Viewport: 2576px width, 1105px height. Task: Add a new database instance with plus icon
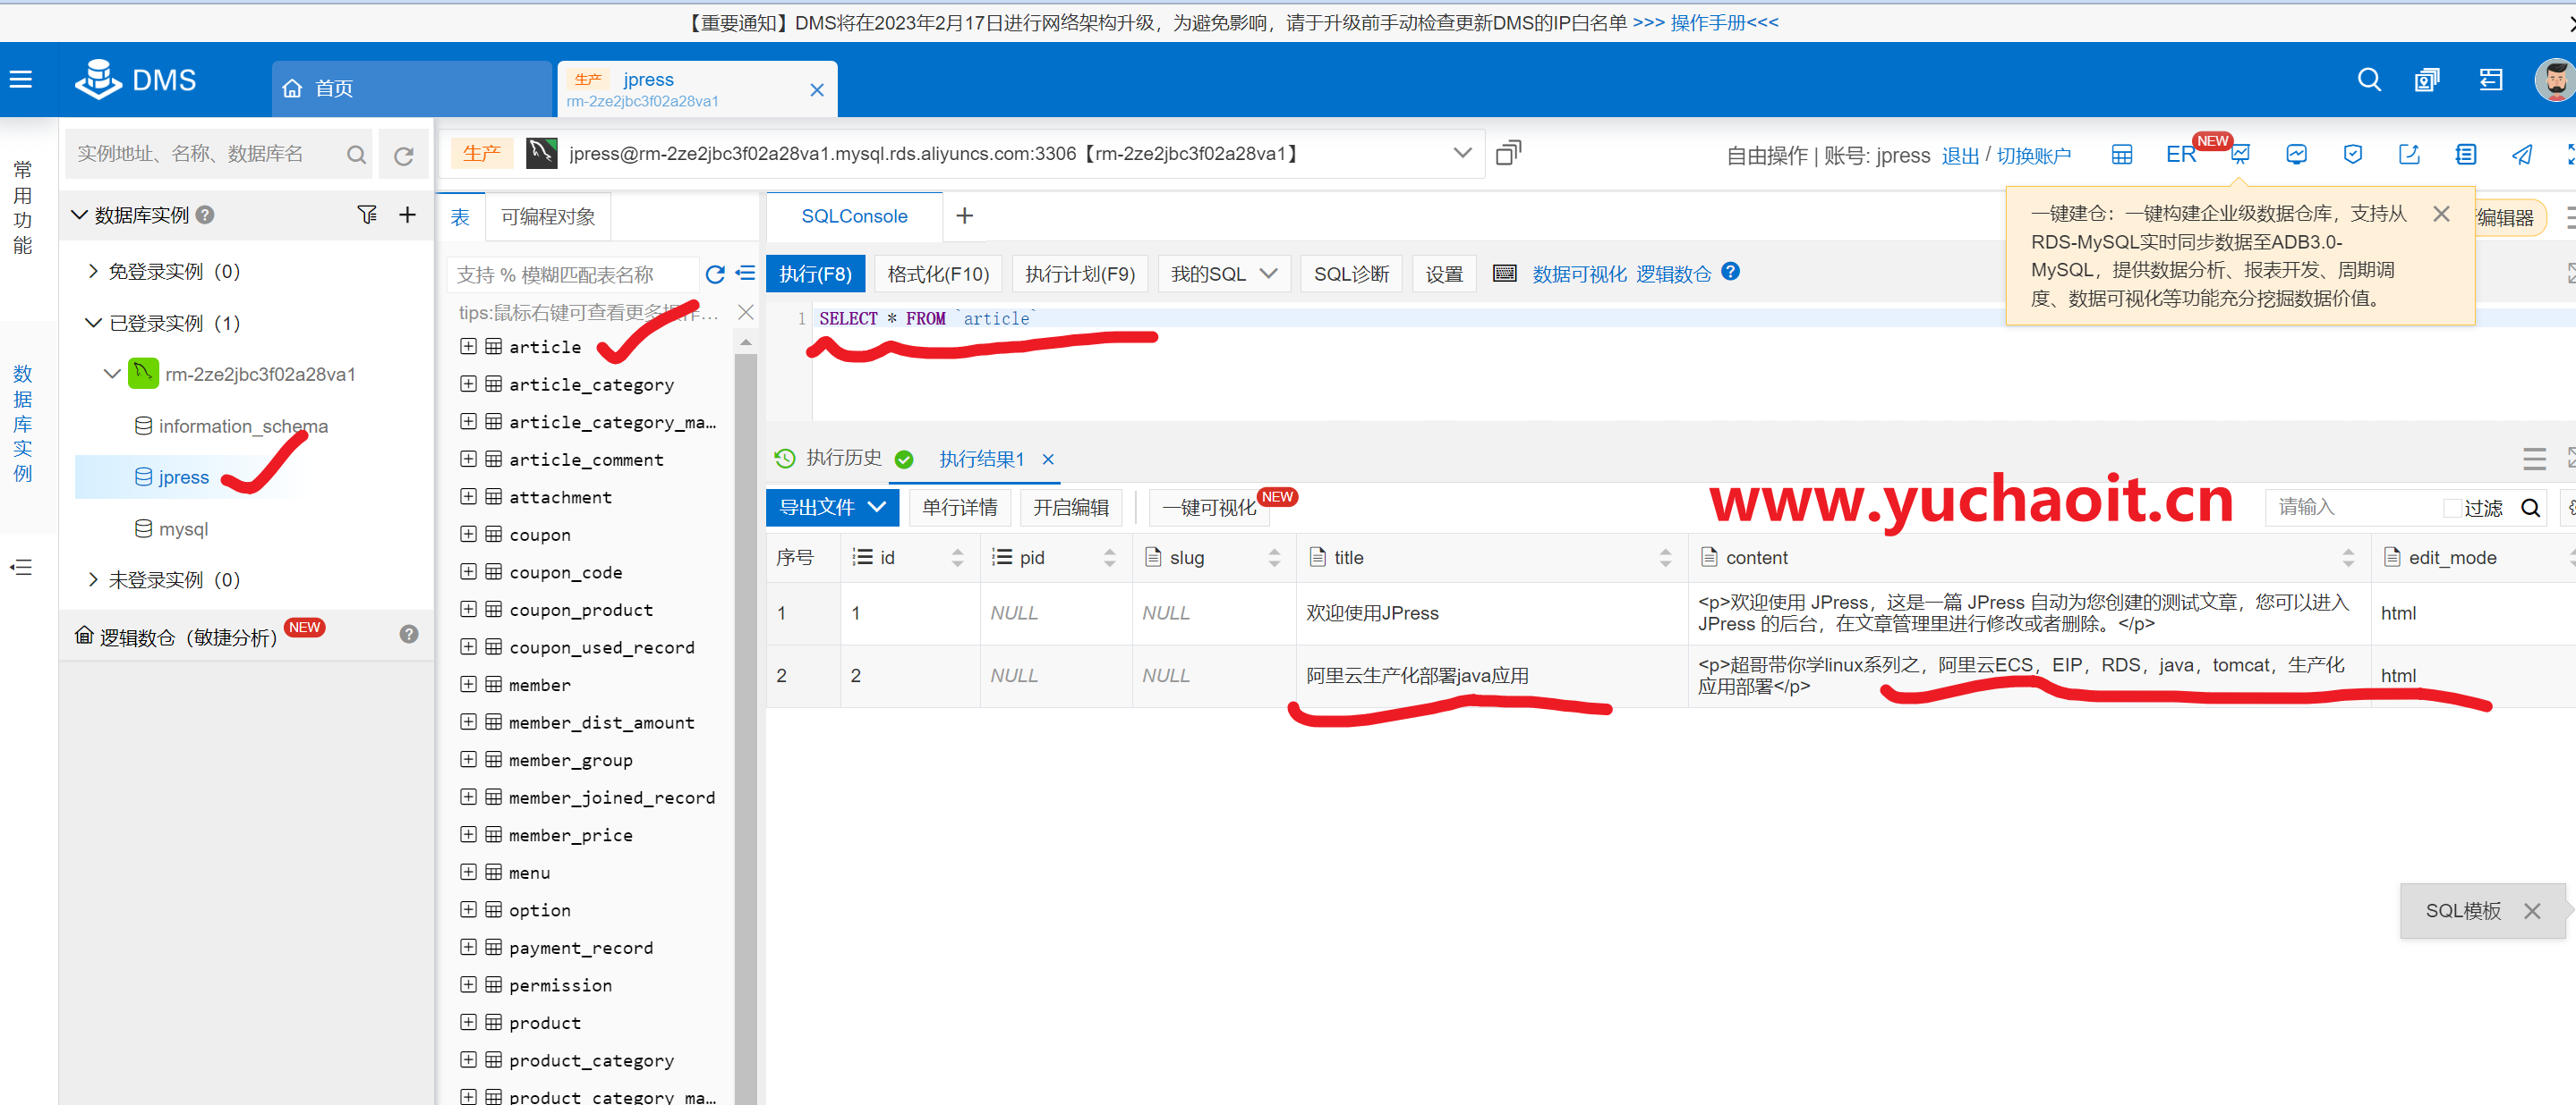pos(407,215)
